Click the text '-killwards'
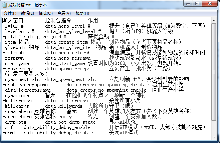 click(x=16, y=106)
